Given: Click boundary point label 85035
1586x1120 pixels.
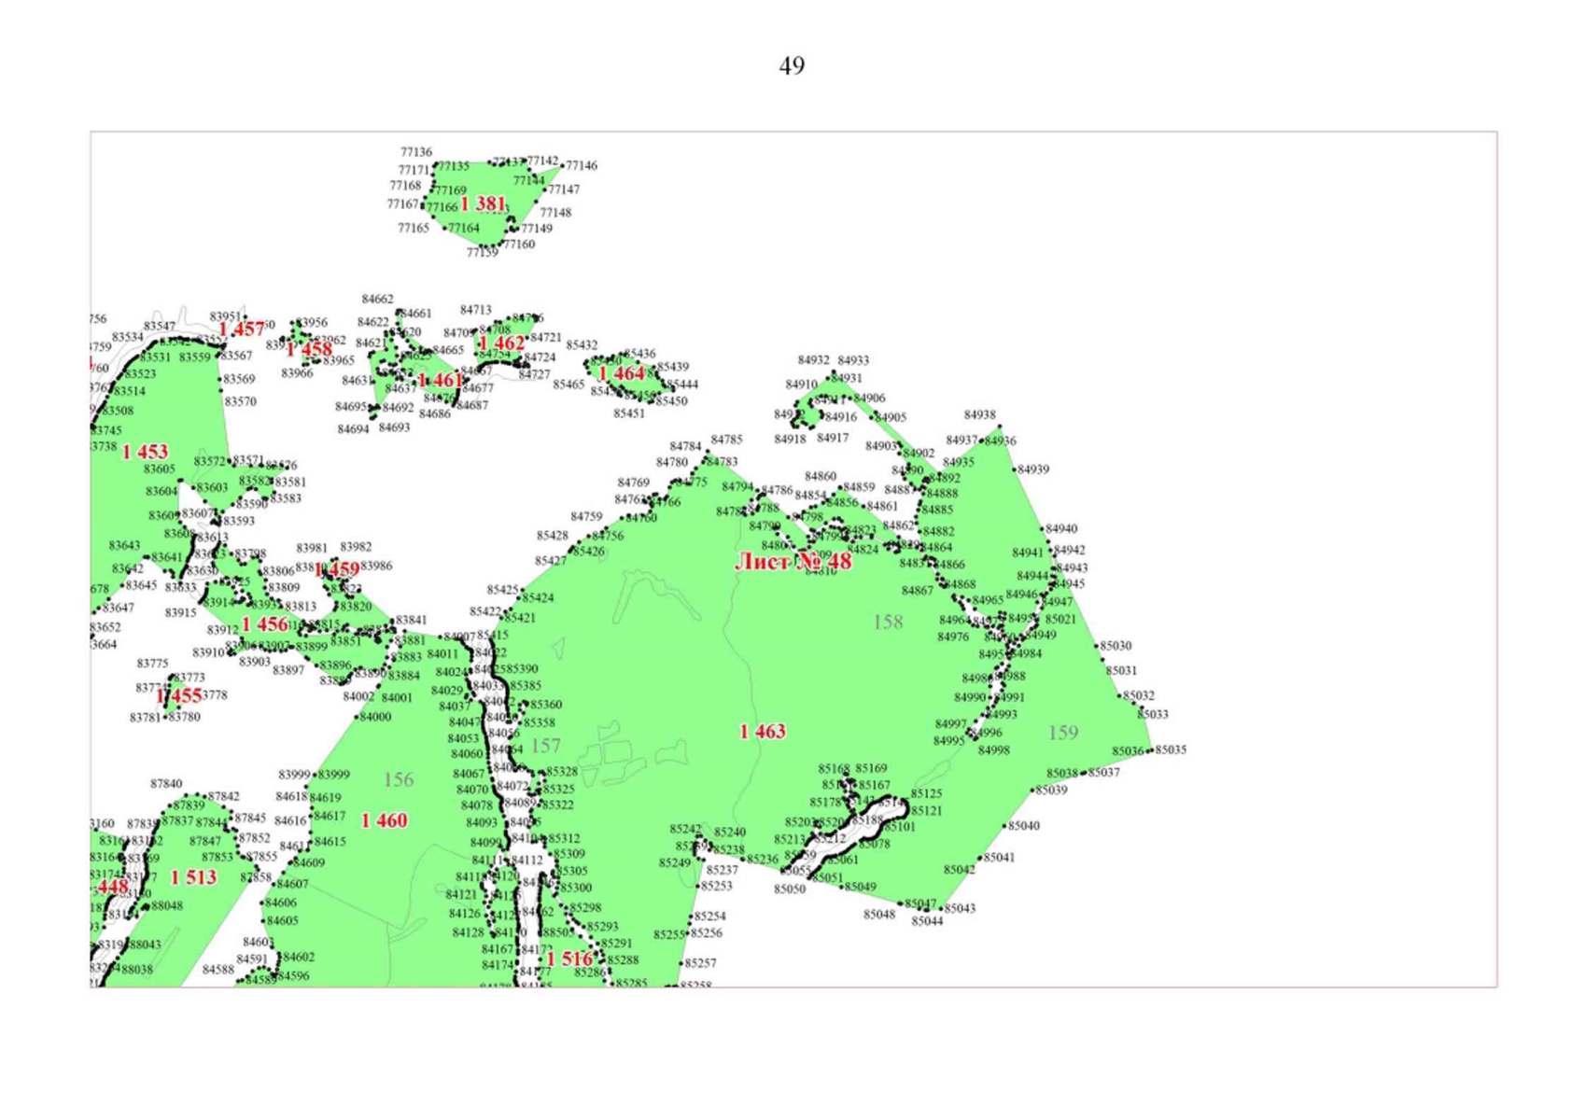Looking at the screenshot, I should [1171, 749].
